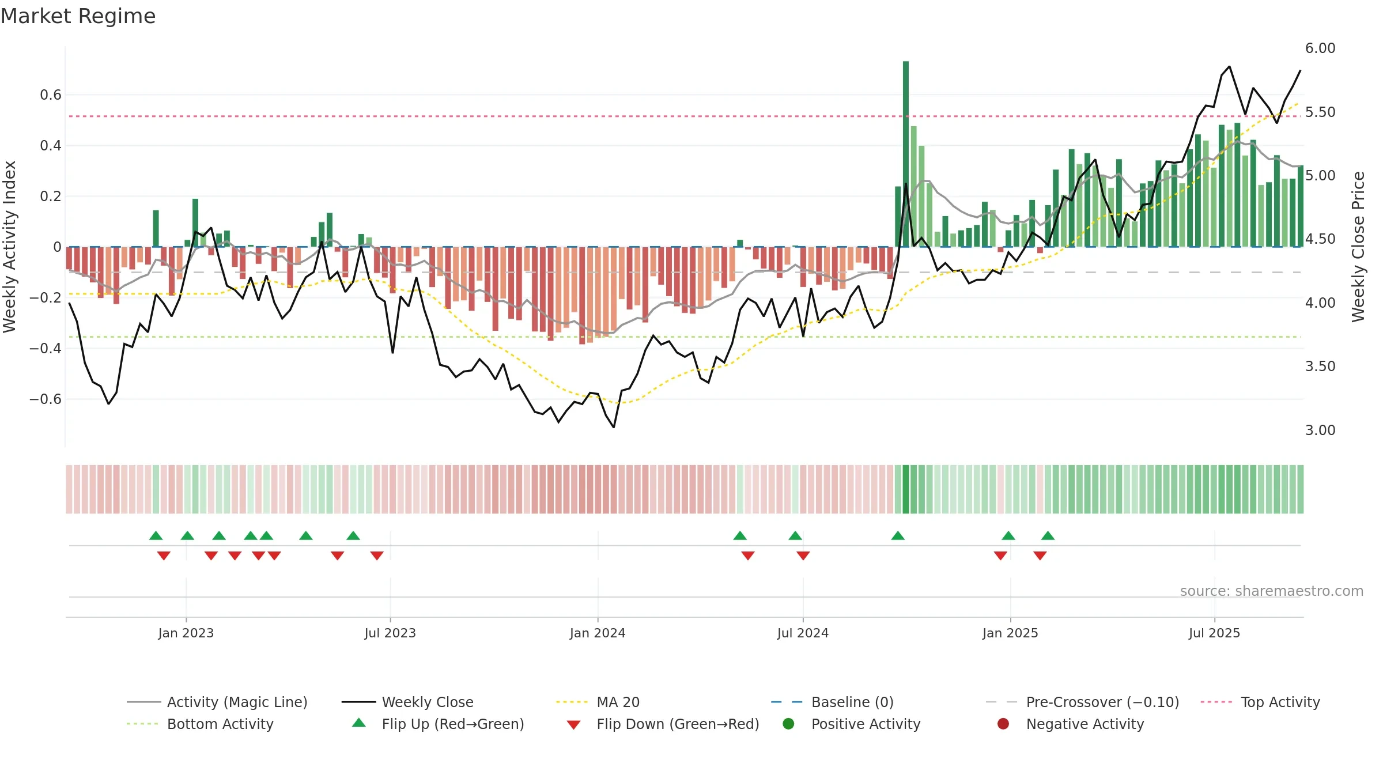Toggle the Top Activity legend entry

[x=1260, y=702]
